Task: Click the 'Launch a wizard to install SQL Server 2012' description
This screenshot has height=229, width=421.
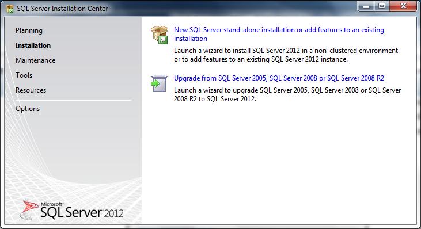Action: point(286,55)
